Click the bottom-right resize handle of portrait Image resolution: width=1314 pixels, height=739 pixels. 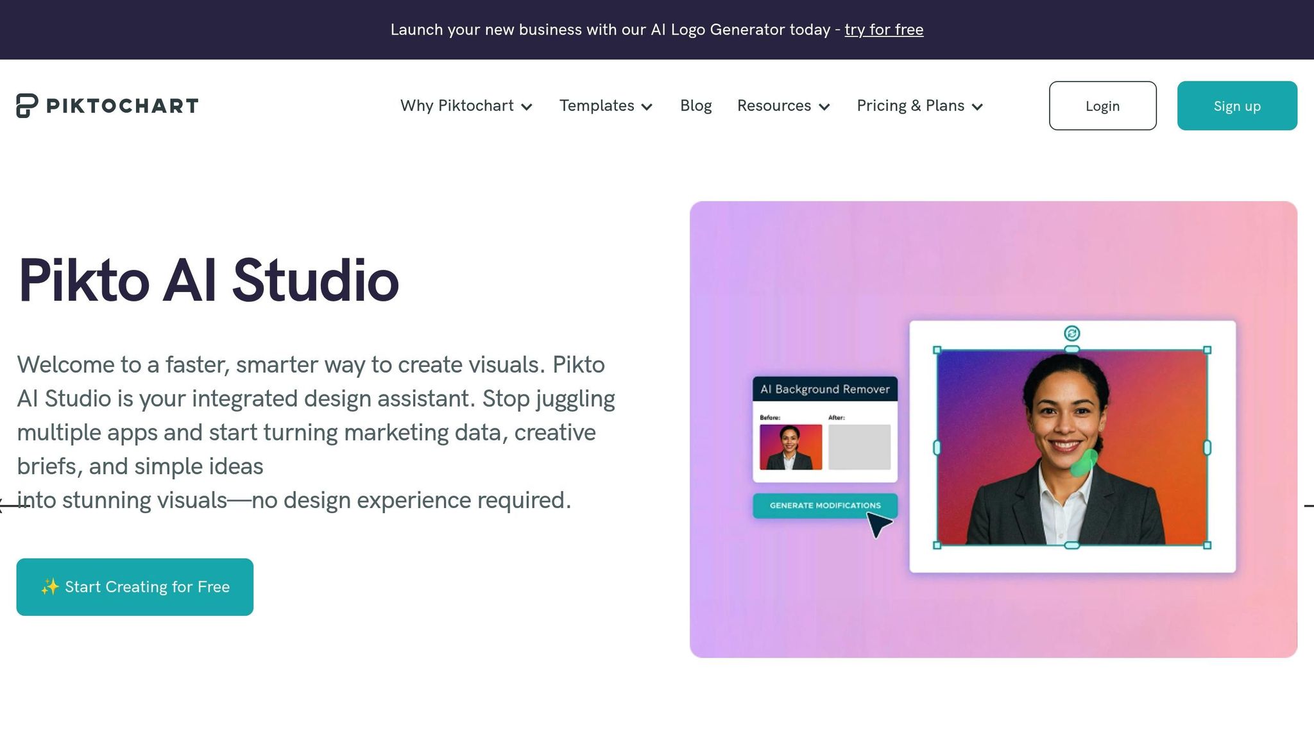click(x=1207, y=545)
